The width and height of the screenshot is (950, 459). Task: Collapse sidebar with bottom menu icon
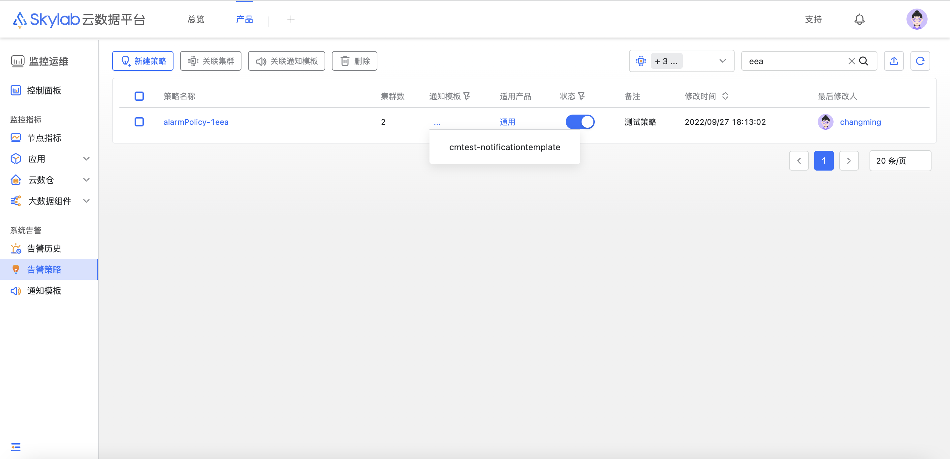16,447
